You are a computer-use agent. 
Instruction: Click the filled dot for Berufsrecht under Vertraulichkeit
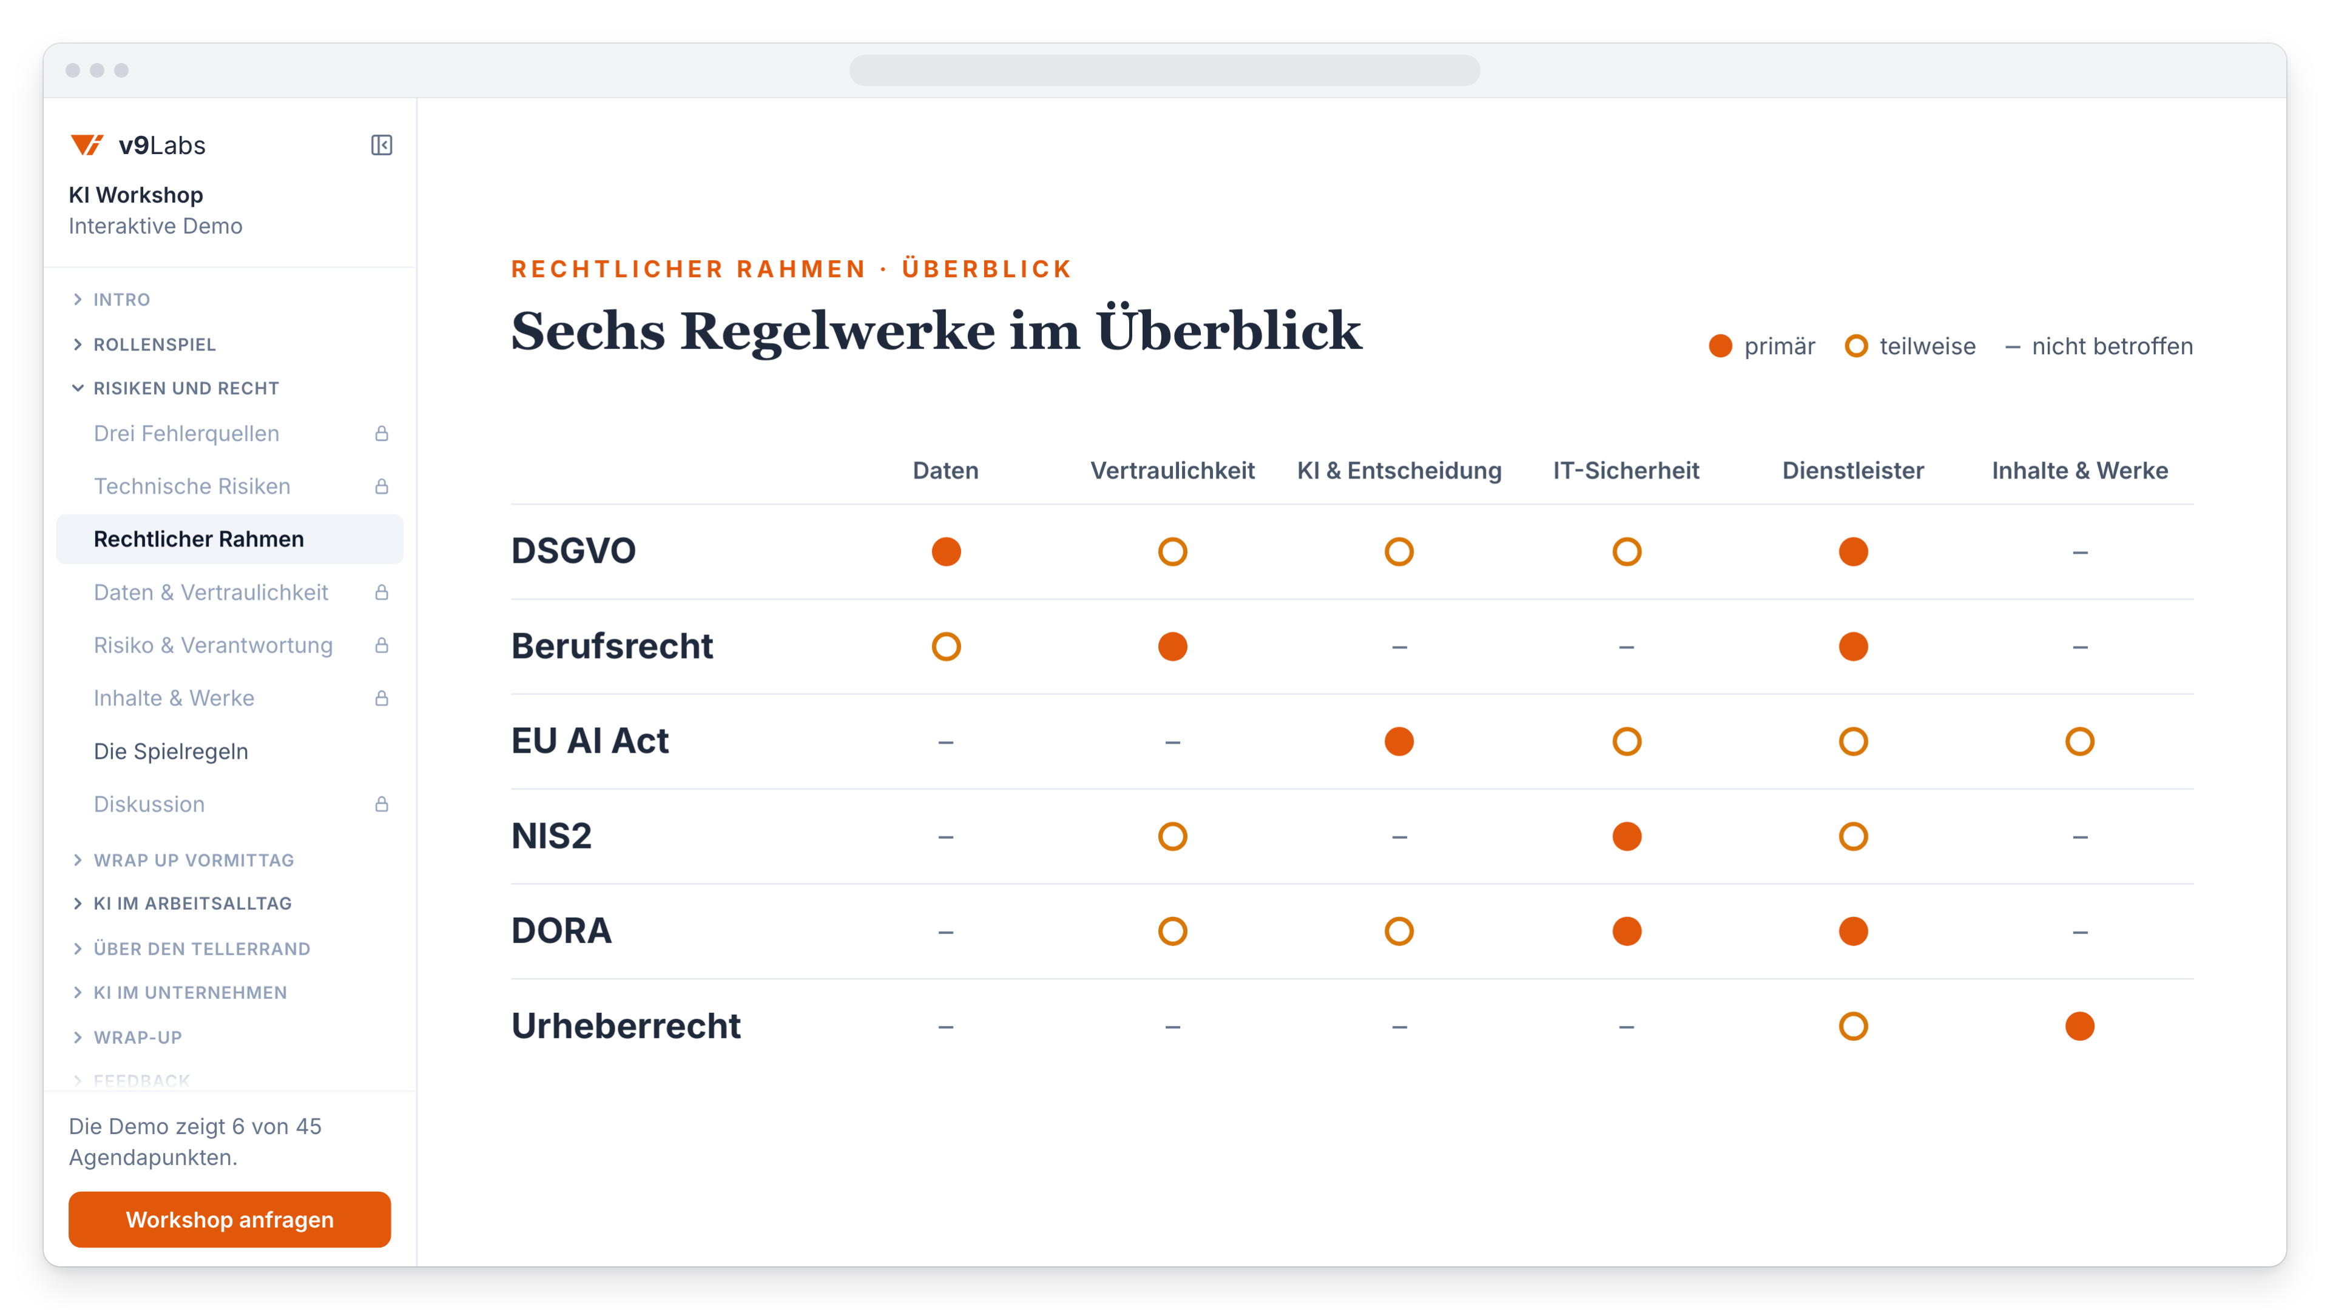click(x=1172, y=647)
